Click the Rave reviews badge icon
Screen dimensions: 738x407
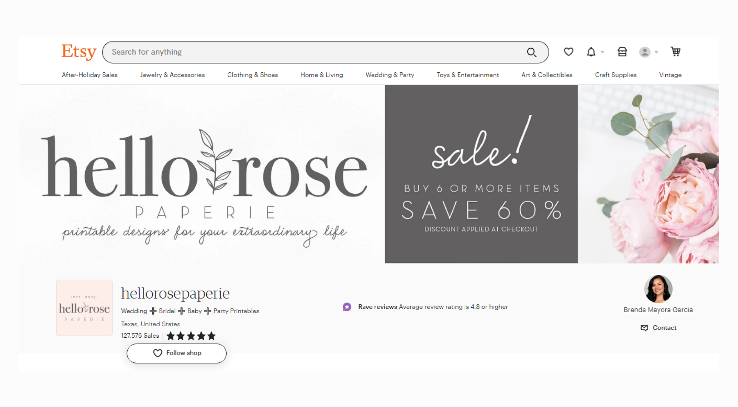(347, 307)
